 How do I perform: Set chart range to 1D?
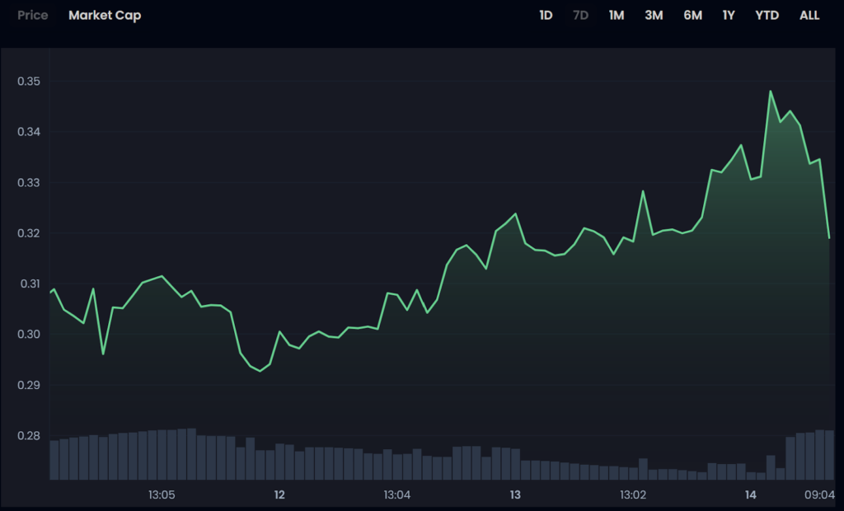546,16
